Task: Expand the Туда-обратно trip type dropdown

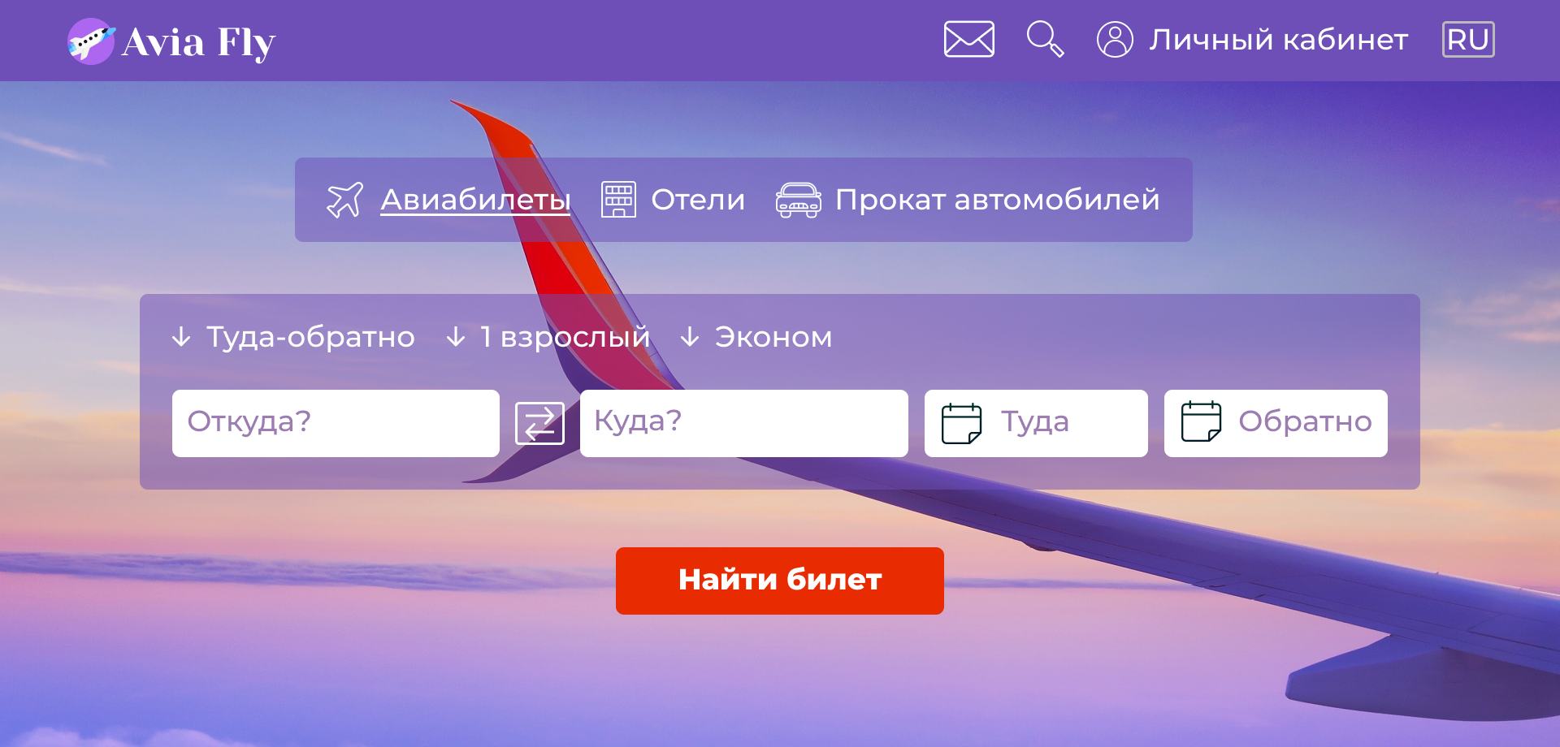Action: click(x=293, y=336)
